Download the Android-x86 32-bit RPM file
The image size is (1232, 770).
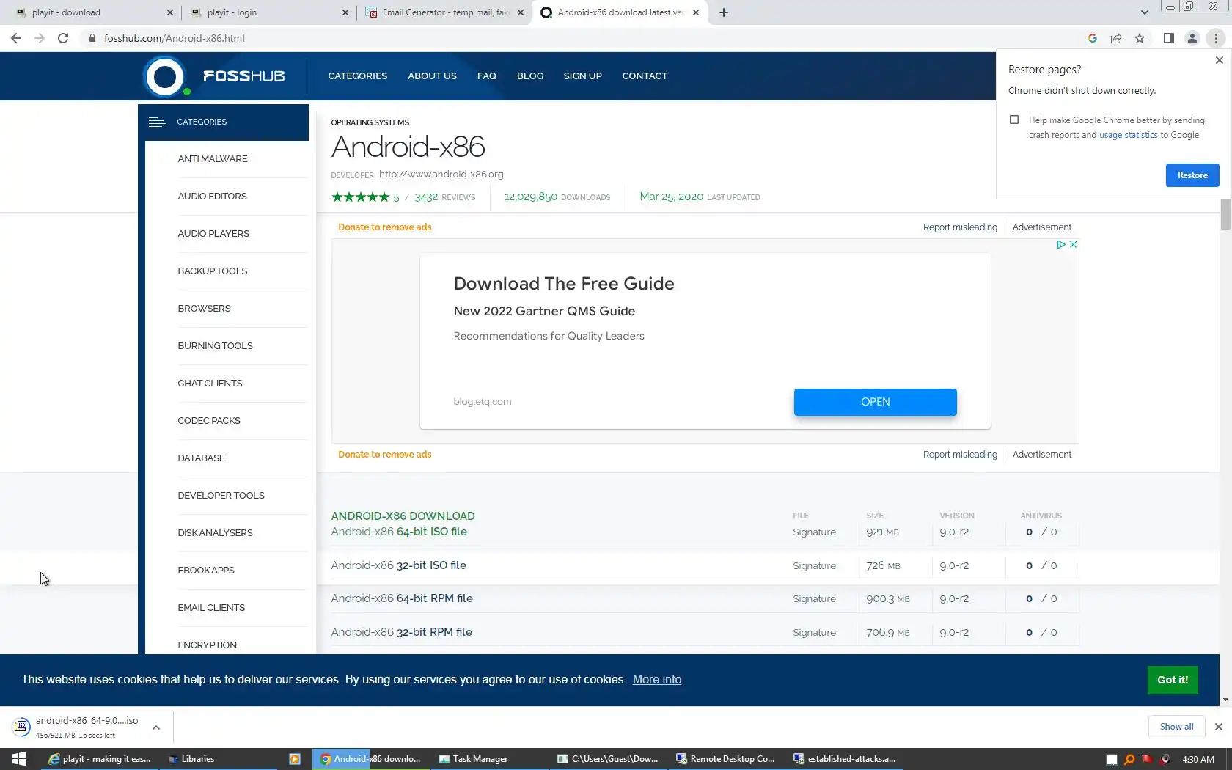pyautogui.click(x=401, y=632)
